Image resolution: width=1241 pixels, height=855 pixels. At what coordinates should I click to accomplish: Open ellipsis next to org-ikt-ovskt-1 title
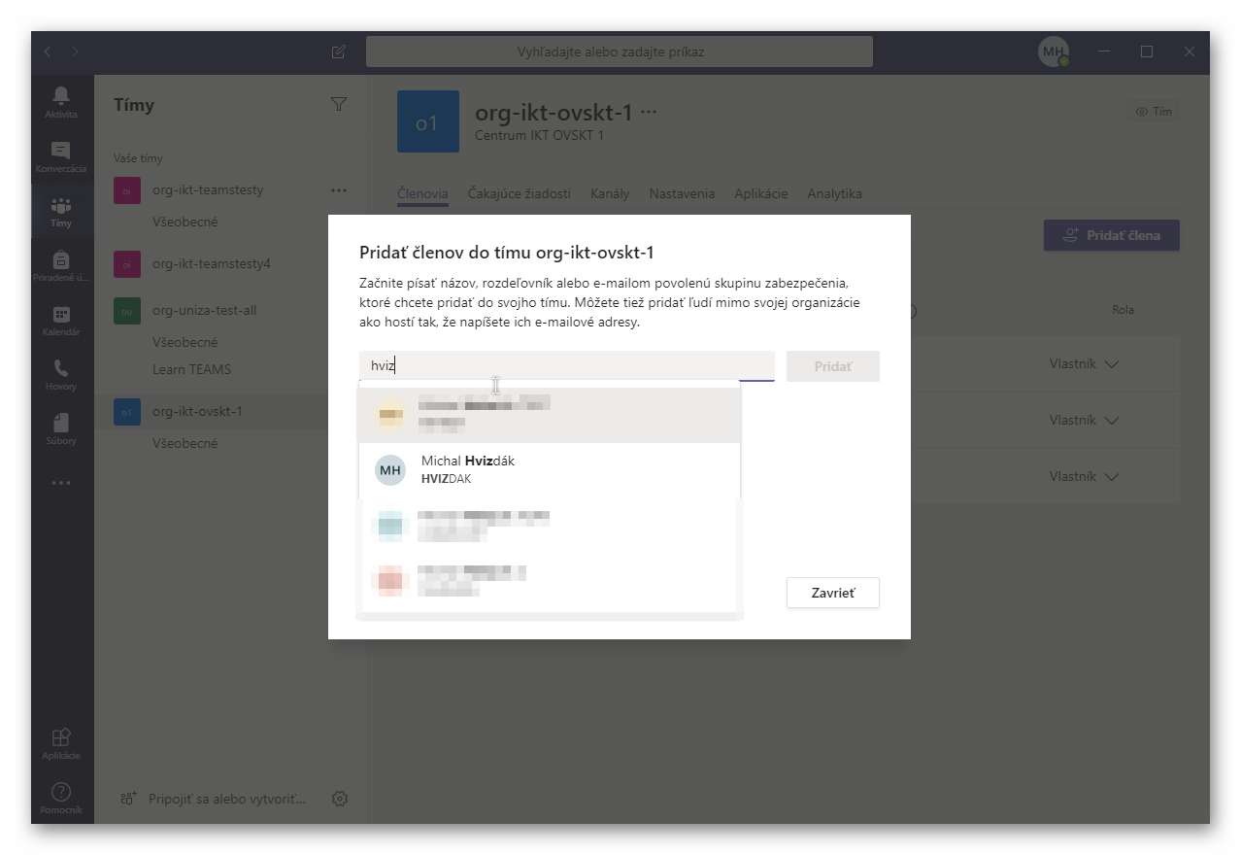650,113
